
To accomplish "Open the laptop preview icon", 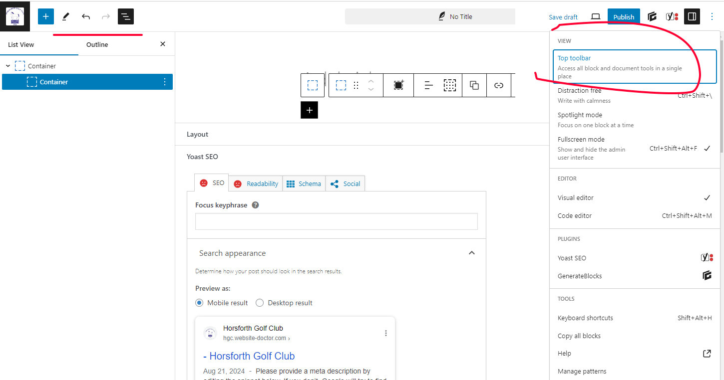I will (x=595, y=16).
